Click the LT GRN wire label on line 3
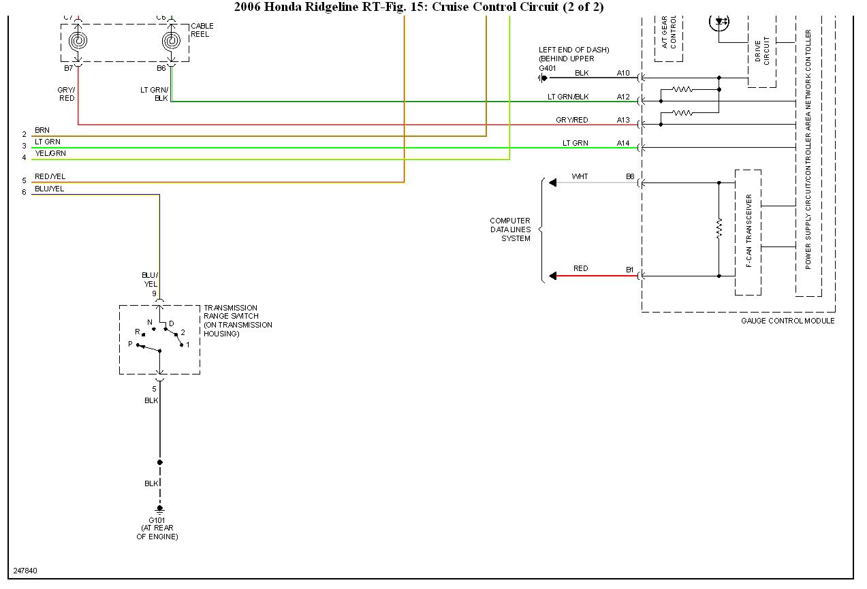The height and width of the screenshot is (589, 867). pyautogui.click(x=48, y=142)
